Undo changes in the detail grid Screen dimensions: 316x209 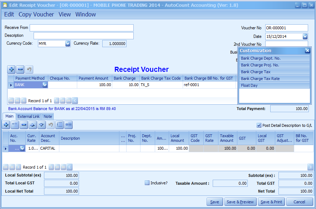click(x=50, y=125)
